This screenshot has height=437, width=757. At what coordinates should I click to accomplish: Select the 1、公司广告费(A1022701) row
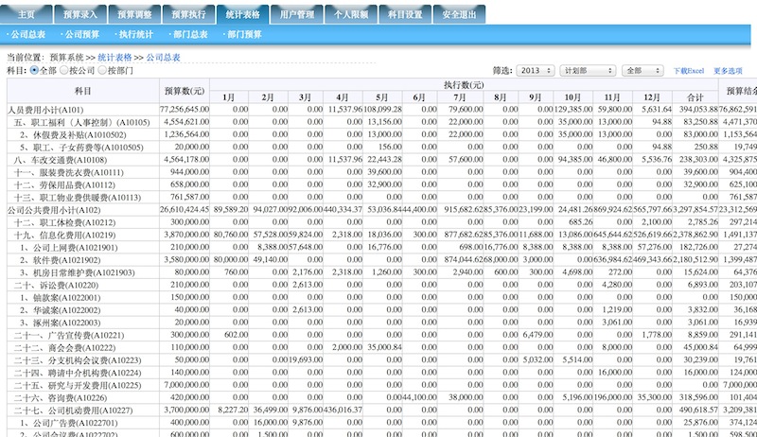pos(68,424)
